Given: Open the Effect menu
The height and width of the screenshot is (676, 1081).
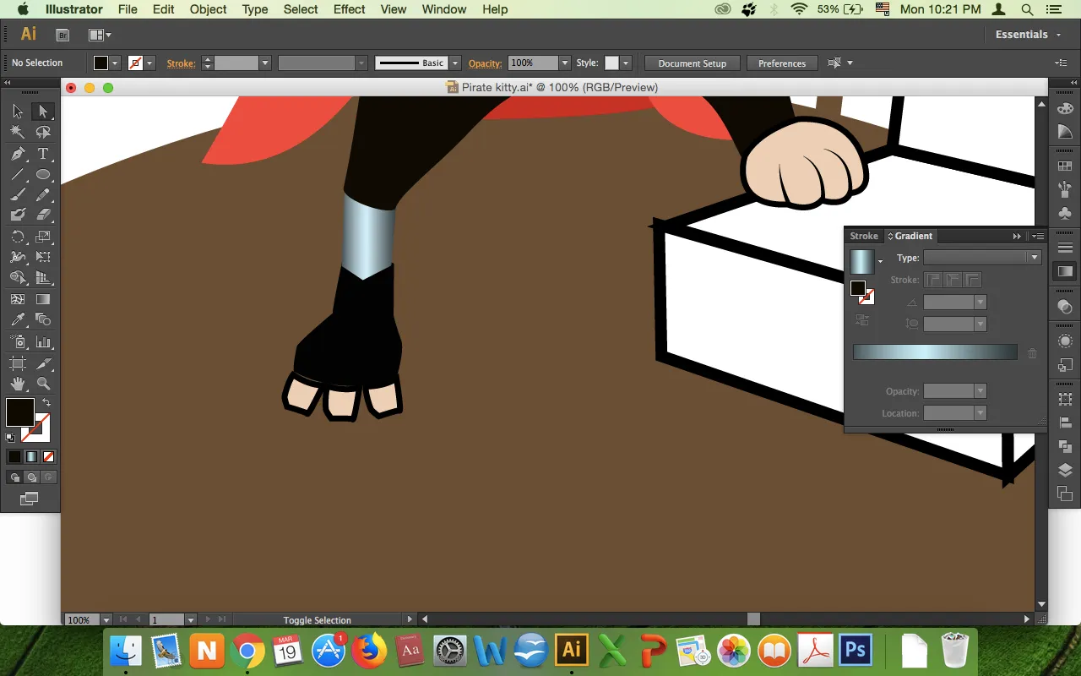Looking at the screenshot, I should (x=349, y=9).
